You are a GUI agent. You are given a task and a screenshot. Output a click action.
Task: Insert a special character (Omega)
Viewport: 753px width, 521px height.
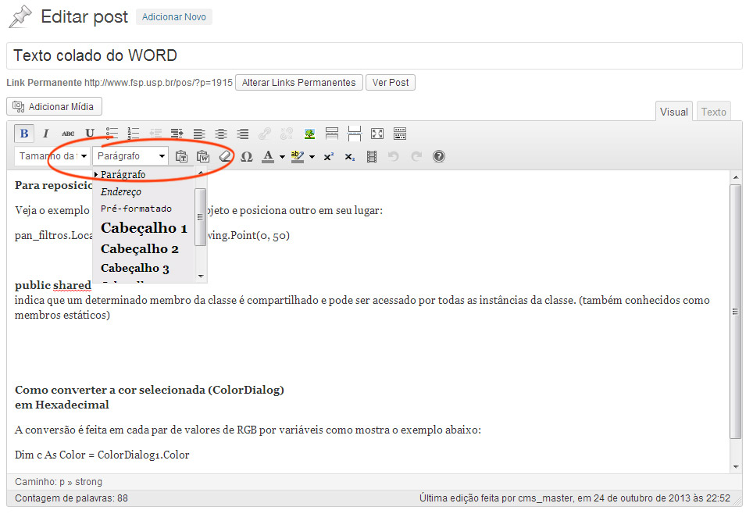coord(247,156)
